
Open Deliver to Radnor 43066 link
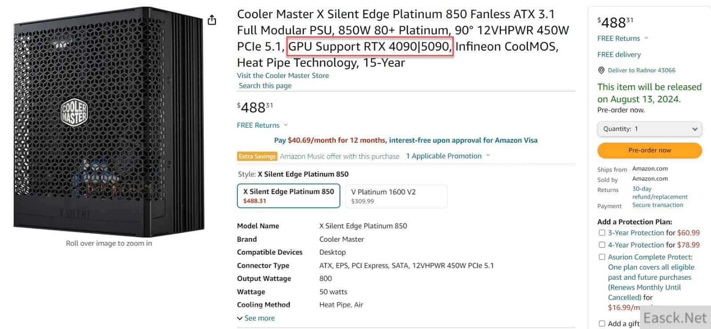[641, 70]
